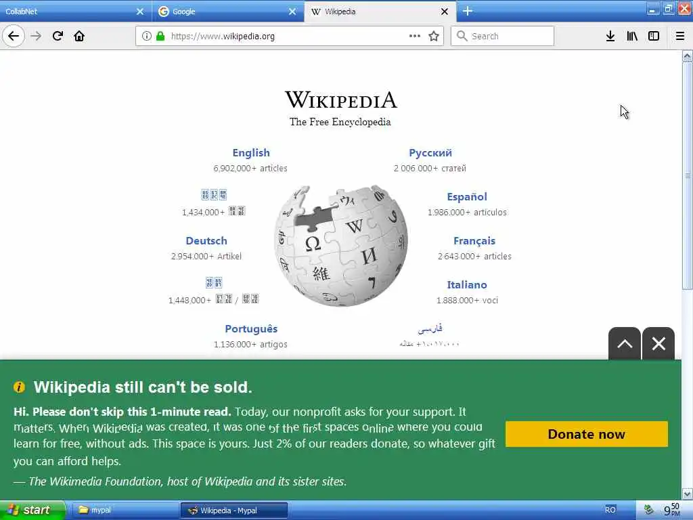
Task: Click the page scrollbar down arrow
Action: point(688,494)
